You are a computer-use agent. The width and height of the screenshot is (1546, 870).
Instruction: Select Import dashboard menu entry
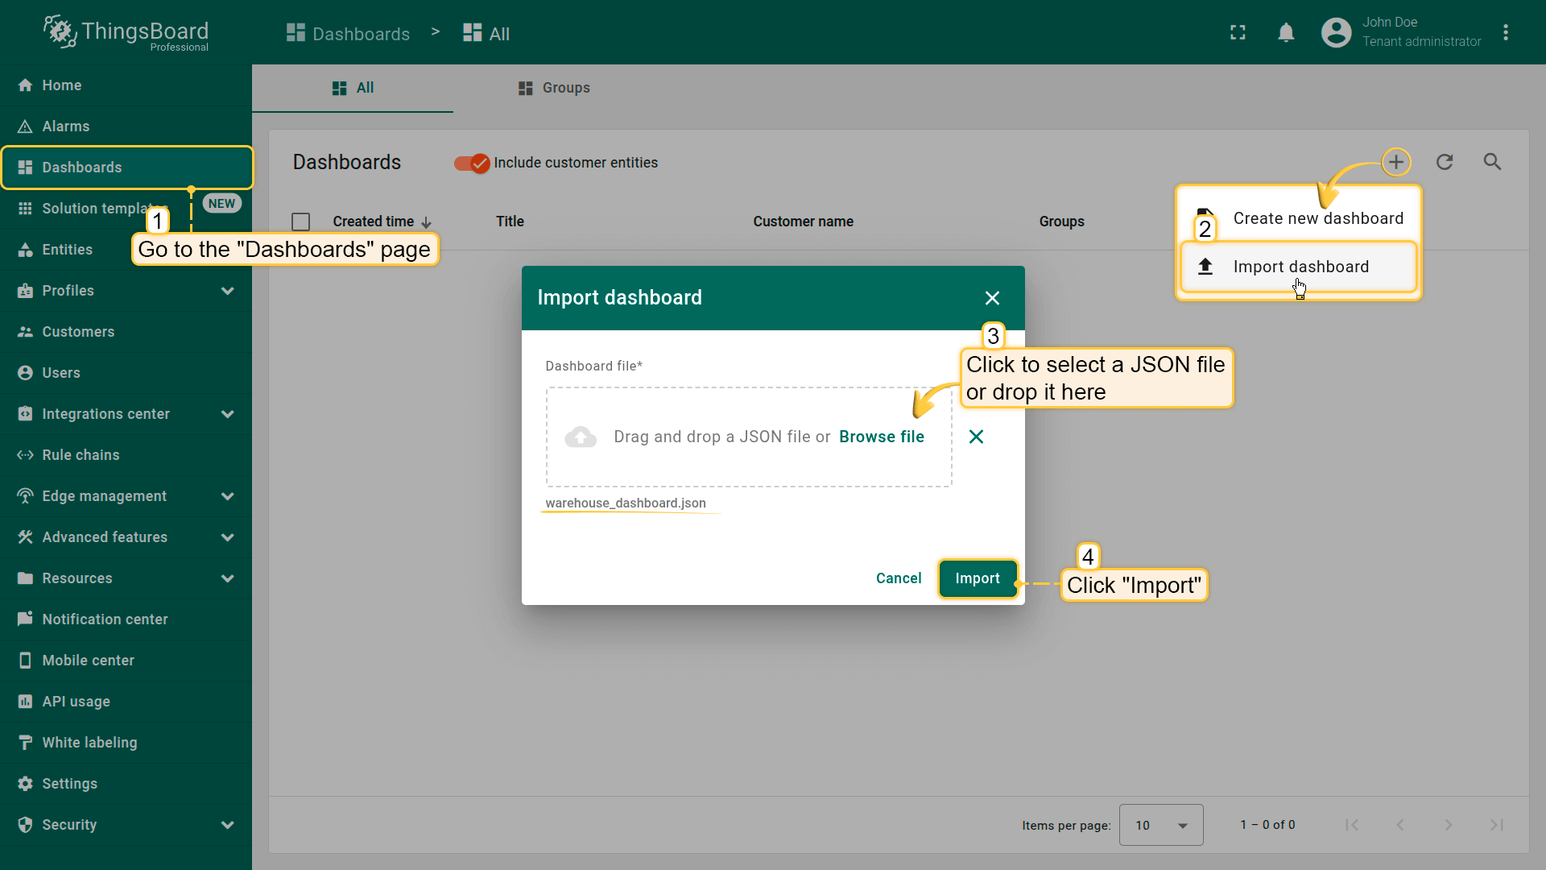click(x=1299, y=267)
